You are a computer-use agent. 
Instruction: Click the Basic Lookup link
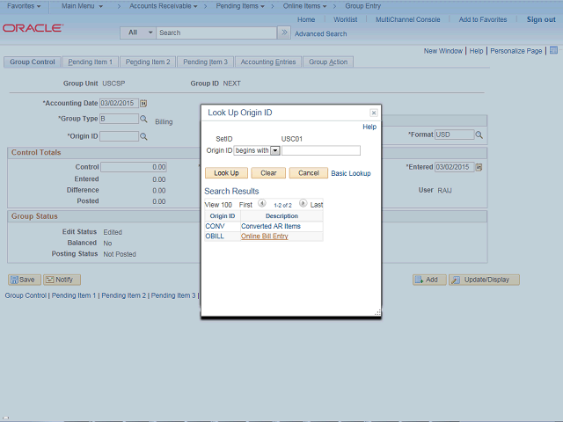pyautogui.click(x=350, y=173)
